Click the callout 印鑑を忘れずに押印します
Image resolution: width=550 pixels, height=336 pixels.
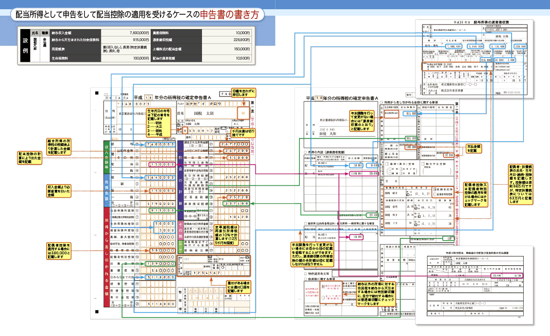coord(244,93)
